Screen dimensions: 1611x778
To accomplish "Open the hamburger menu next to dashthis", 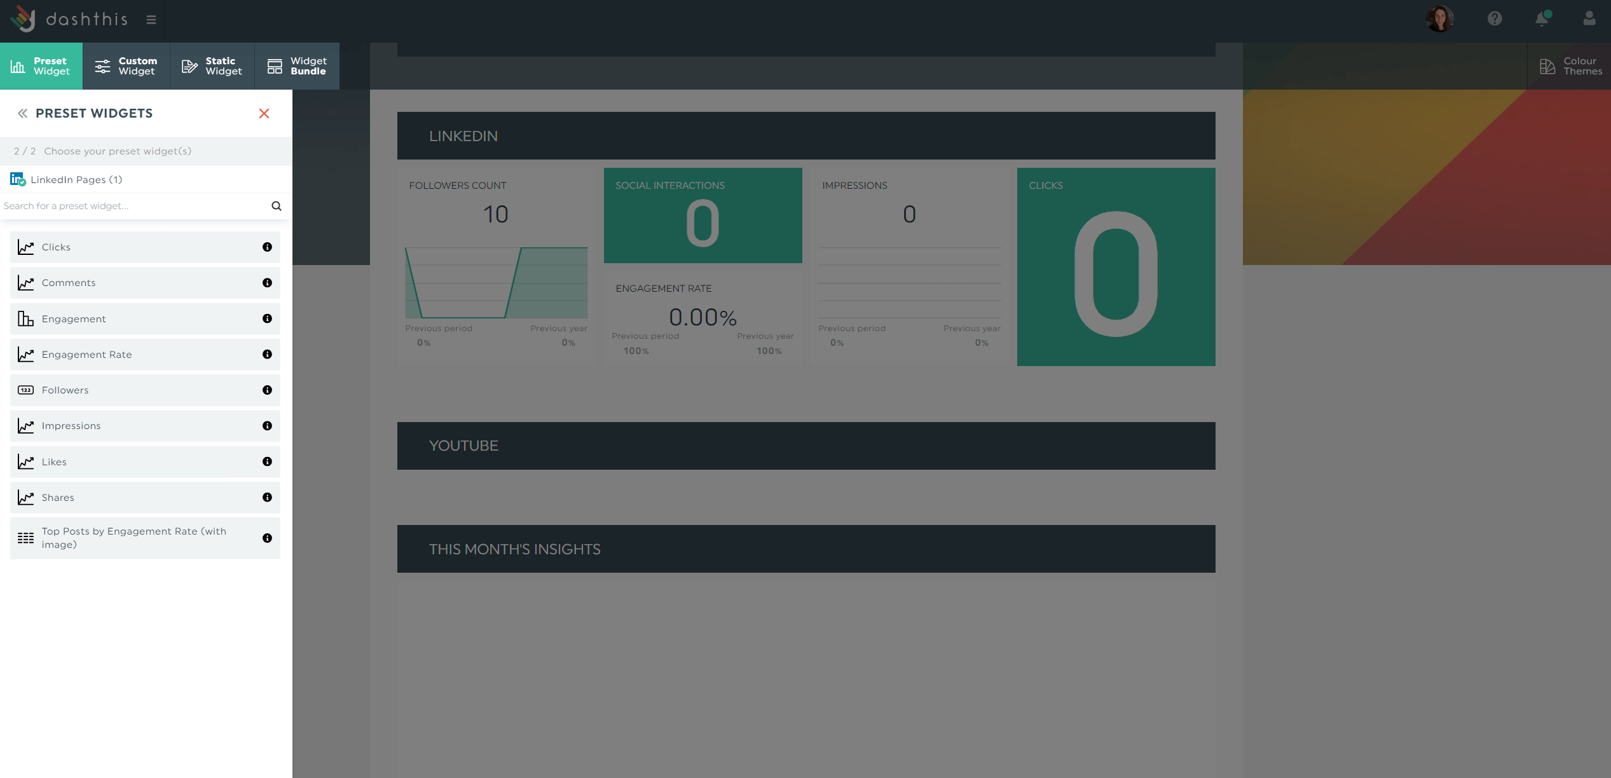I will point(151,20).
